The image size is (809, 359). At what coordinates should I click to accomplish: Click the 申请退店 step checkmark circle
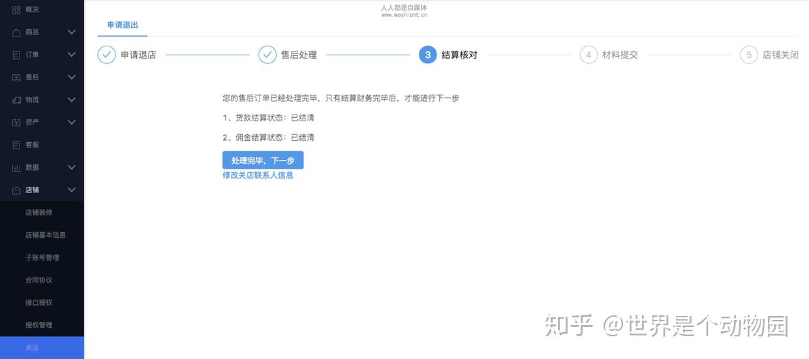[x=106, y=55]
